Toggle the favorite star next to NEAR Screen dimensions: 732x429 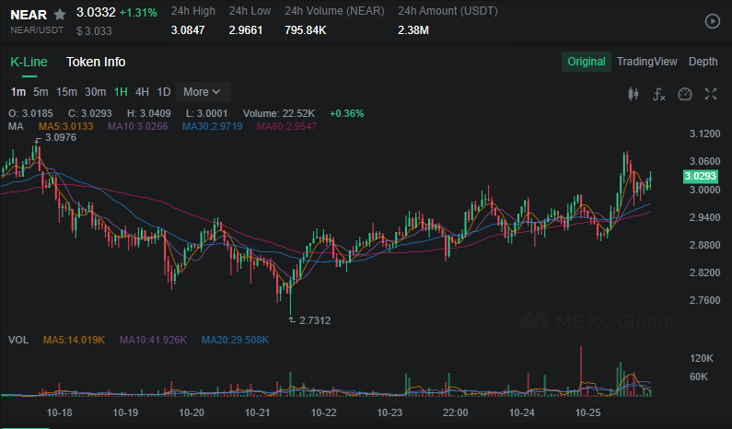point(60,15)
